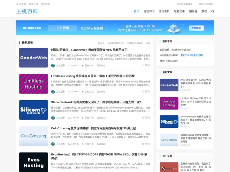Image resolution: width=230 pixels, height=172 pixels.
Task: Click category icon beside 便宜VPS on GanderWeb post
Action: [x=83, y=66]
